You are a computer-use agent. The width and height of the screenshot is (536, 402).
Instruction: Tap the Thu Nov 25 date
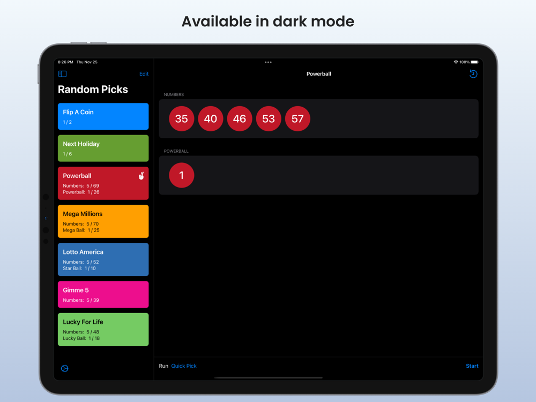coord(87,62)
